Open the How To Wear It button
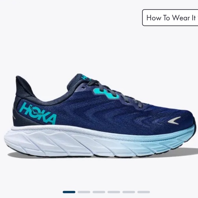This screenshot has height=198, width=198. pos(170,17)
